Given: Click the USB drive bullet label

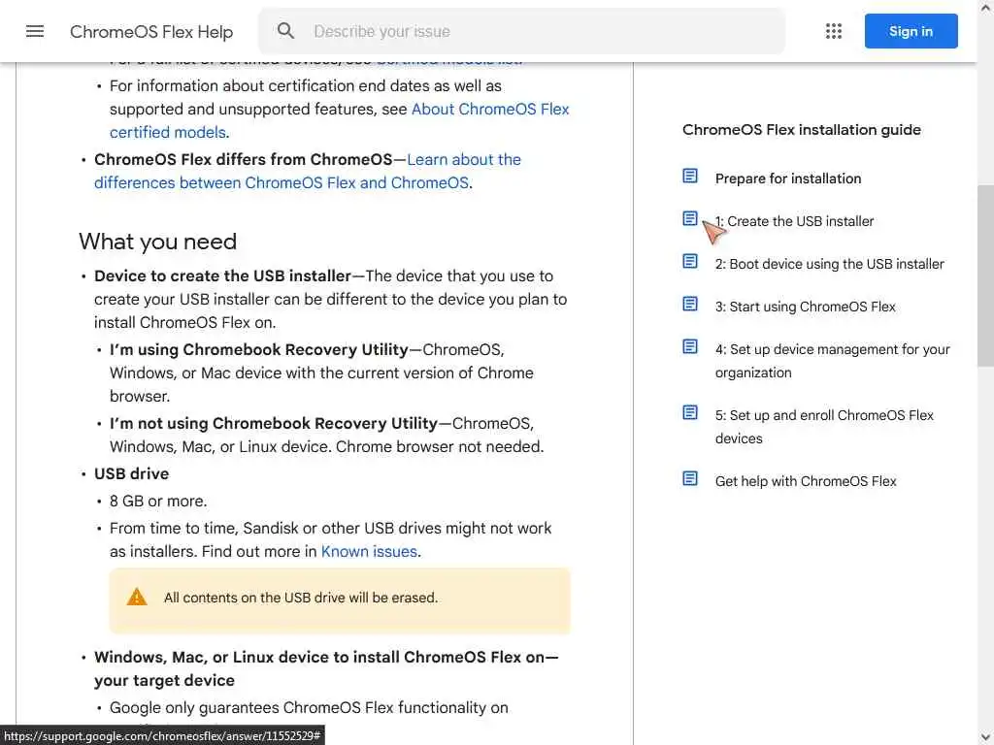Looking at the screenshot, I should click(x=131, y=473).
